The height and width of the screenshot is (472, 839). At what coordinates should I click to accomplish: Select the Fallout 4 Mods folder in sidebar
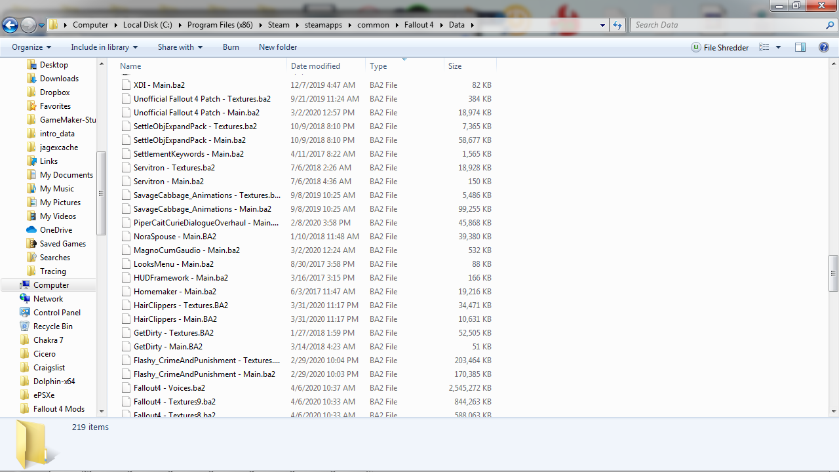click(x=59, y=409)
